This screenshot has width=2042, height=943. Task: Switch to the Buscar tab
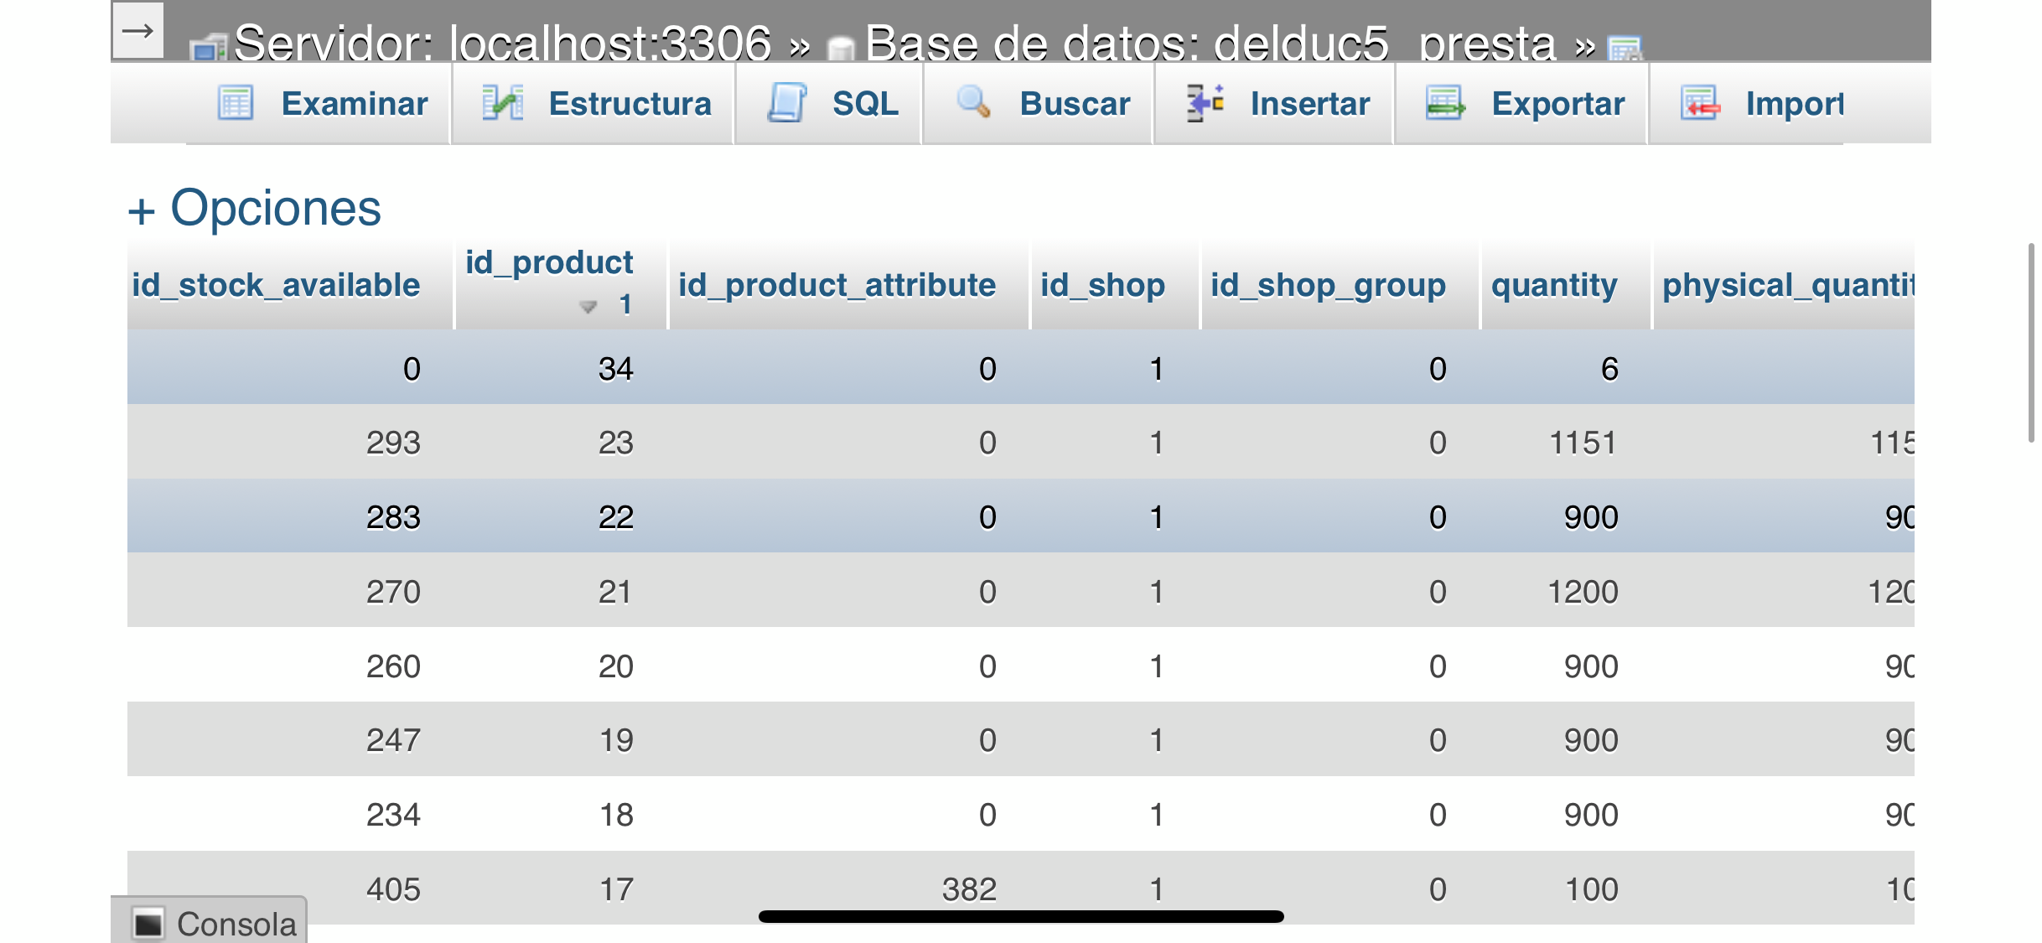pos(1074,104)
